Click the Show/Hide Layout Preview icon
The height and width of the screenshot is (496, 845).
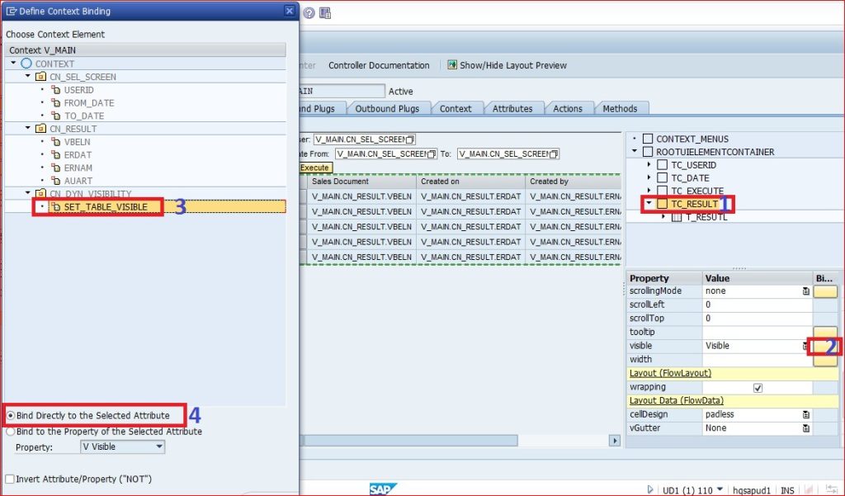[452, 65]
